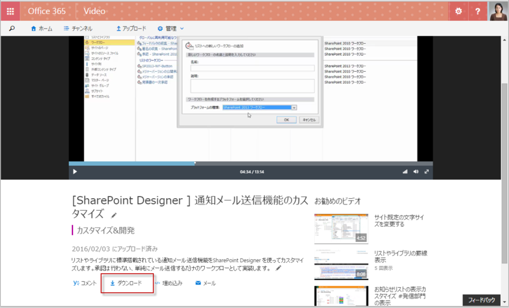Open the user profile photo menu

(x=498, y=11)
